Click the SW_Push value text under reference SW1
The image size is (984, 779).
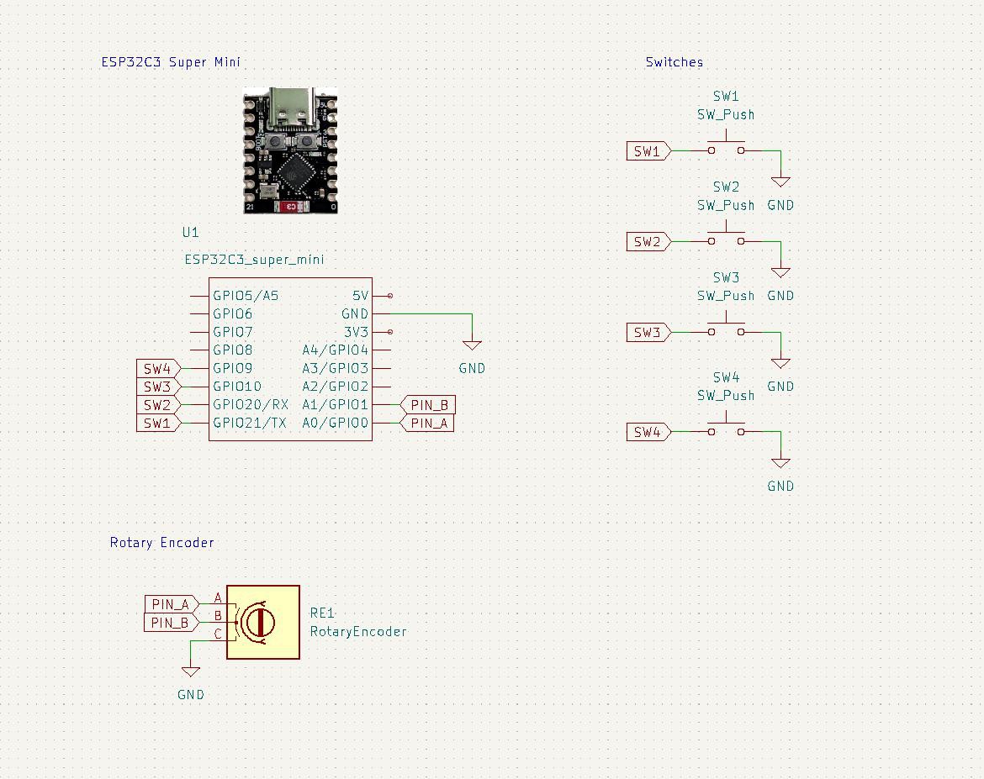tap(726, 115)
